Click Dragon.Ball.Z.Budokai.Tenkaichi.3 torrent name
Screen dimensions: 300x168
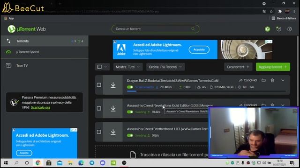[172, 81]
